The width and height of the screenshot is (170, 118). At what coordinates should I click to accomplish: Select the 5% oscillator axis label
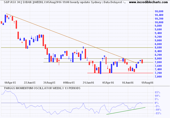[157, 99]
